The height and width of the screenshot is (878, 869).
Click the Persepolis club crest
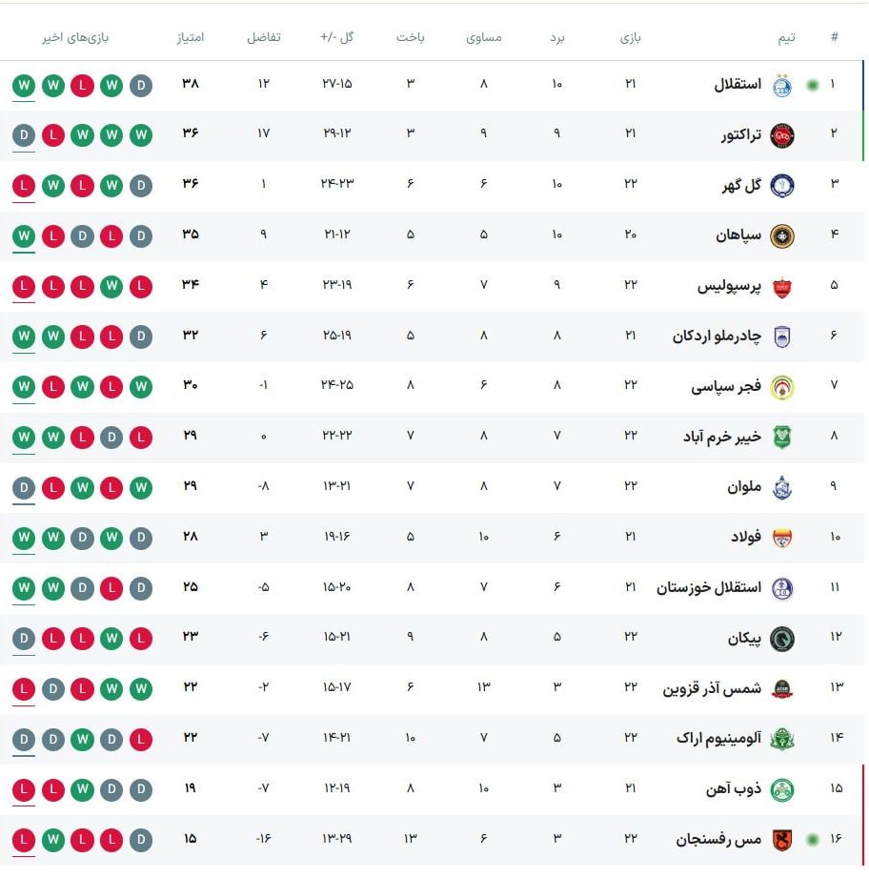(782, 286)
